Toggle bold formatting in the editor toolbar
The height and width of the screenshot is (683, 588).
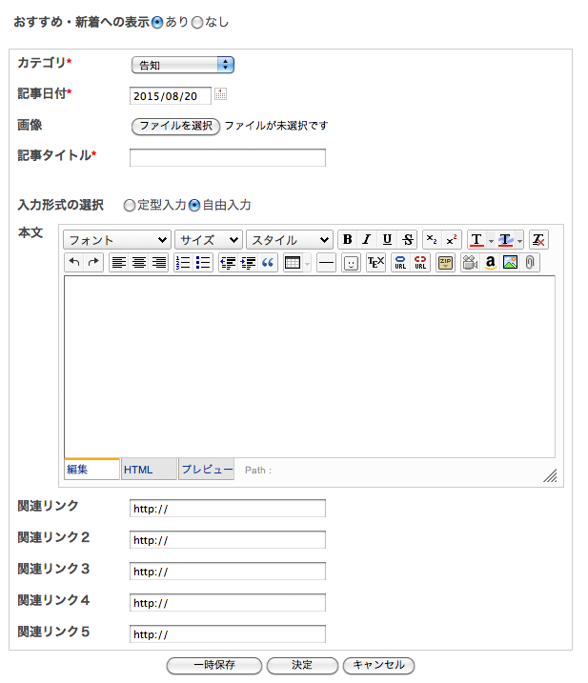pos(347,239)
